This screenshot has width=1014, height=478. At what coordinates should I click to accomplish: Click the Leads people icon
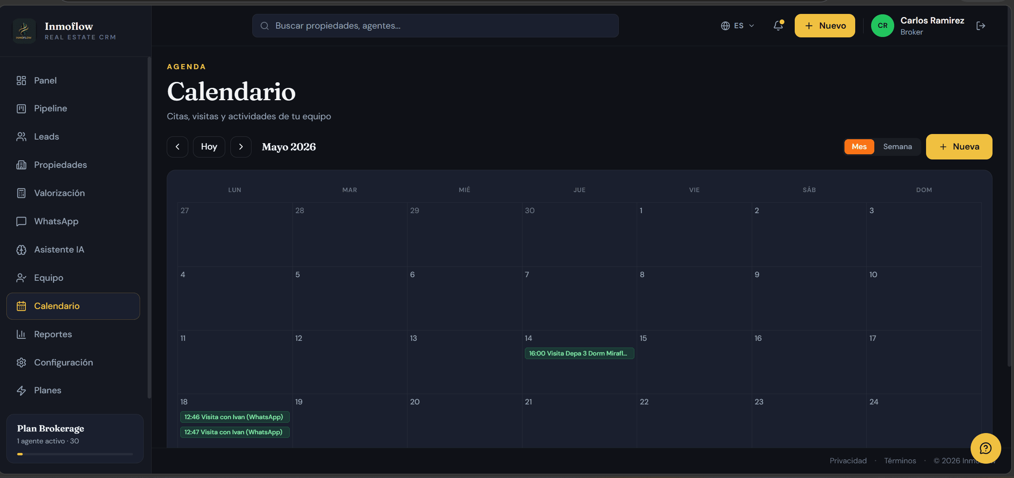(x=21, y=137)
